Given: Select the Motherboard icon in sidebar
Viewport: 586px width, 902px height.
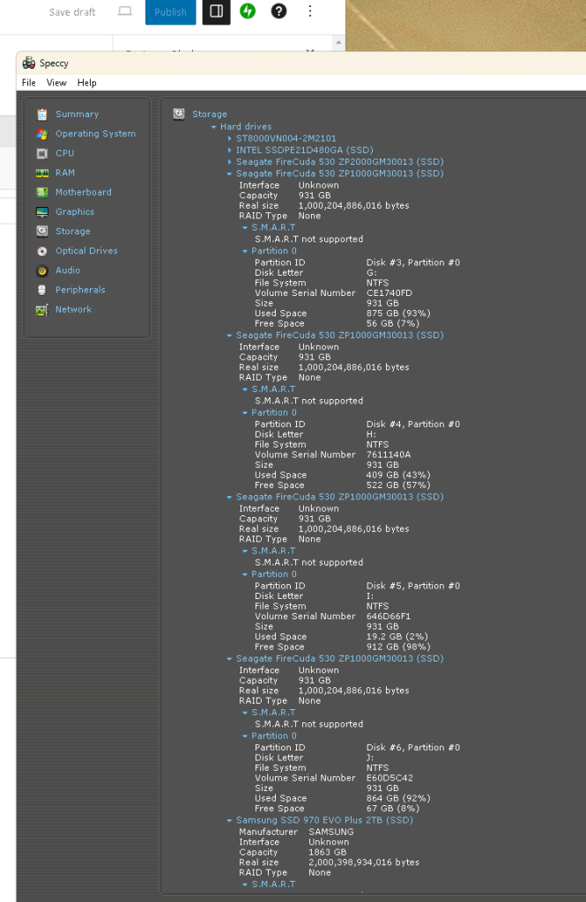Looking at the screenshot, I should point(42,193).
